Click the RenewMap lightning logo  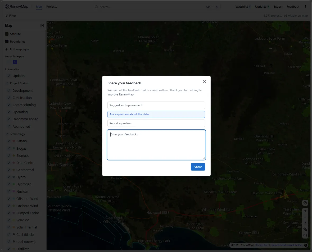pos(7,6)
